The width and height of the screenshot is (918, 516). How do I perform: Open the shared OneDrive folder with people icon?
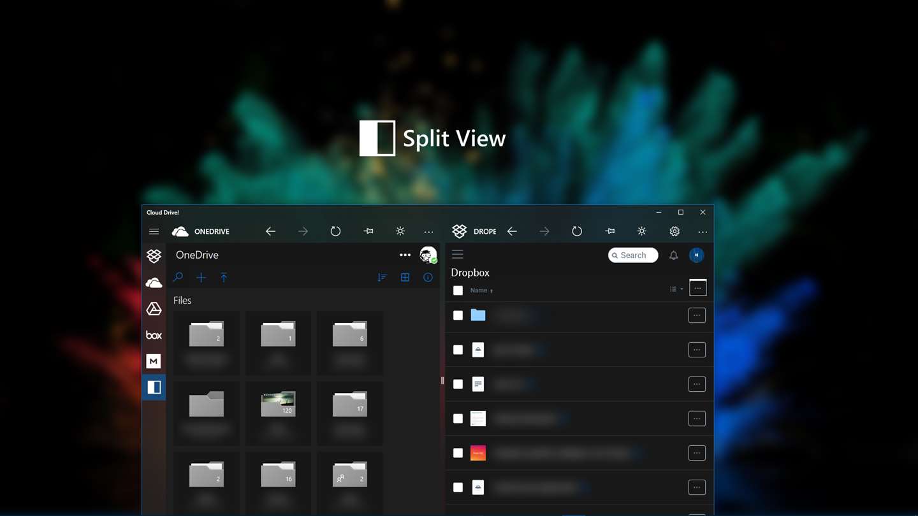click(x=350, y=483)
